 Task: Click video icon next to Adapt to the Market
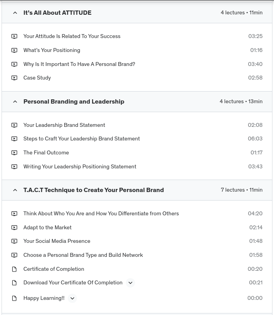click(14, 228)
